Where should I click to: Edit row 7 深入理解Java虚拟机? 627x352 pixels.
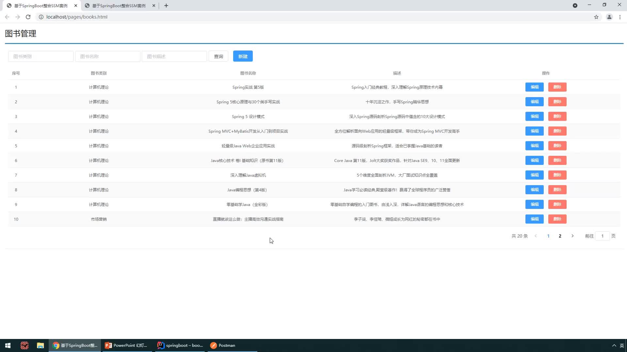[535, 175]
